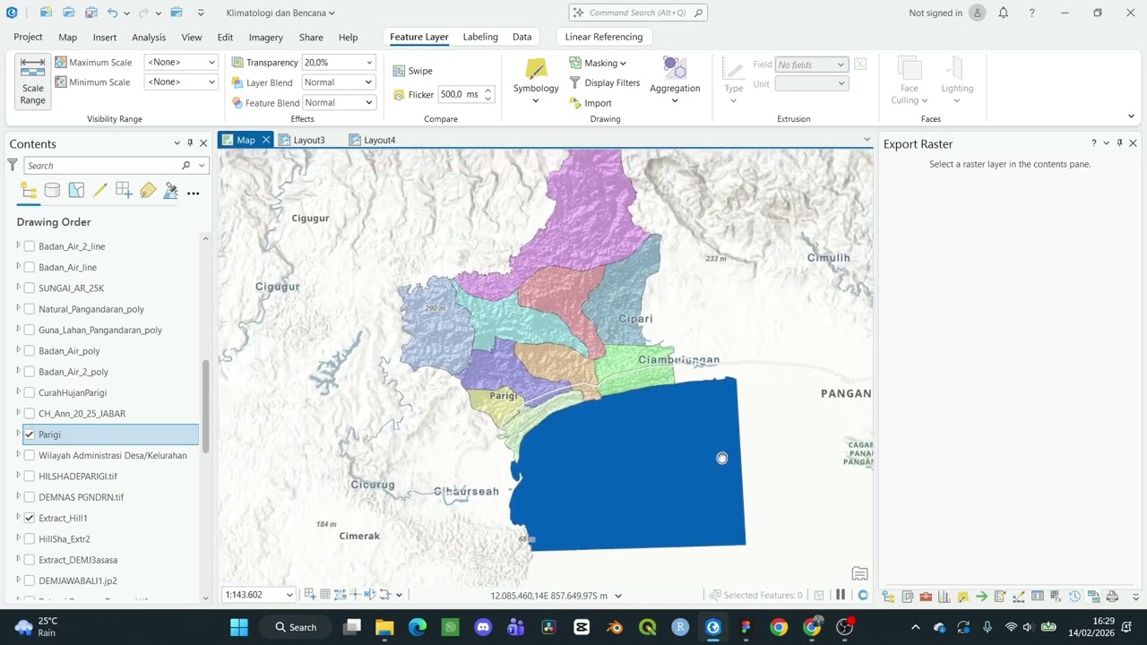Click the Import symbology button
The height and width of the screenshot is (645, 1147).
coord(591,103)
